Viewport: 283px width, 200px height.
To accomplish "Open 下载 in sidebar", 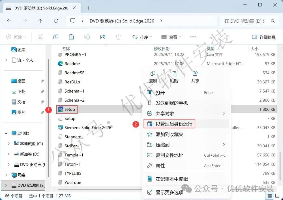I will 18,92.
